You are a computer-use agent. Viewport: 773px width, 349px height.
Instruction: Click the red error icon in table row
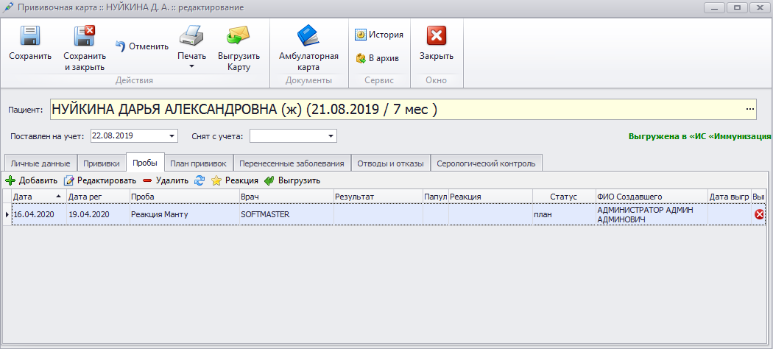759,214
